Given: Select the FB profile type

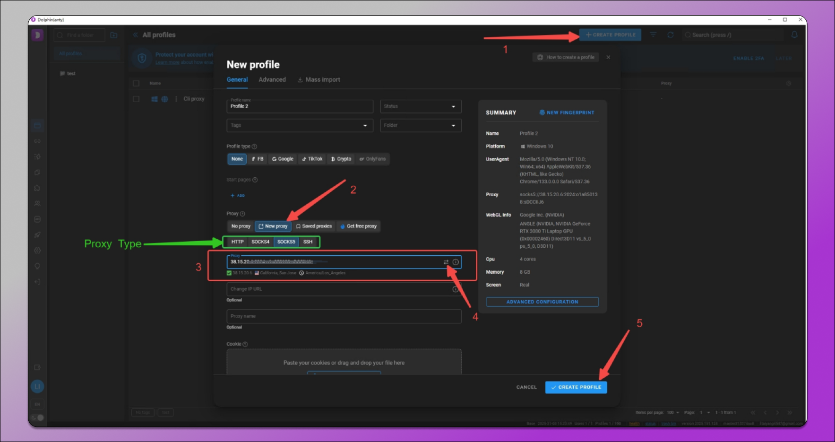Looking at the screenshot, I should (x=258, y=159).
